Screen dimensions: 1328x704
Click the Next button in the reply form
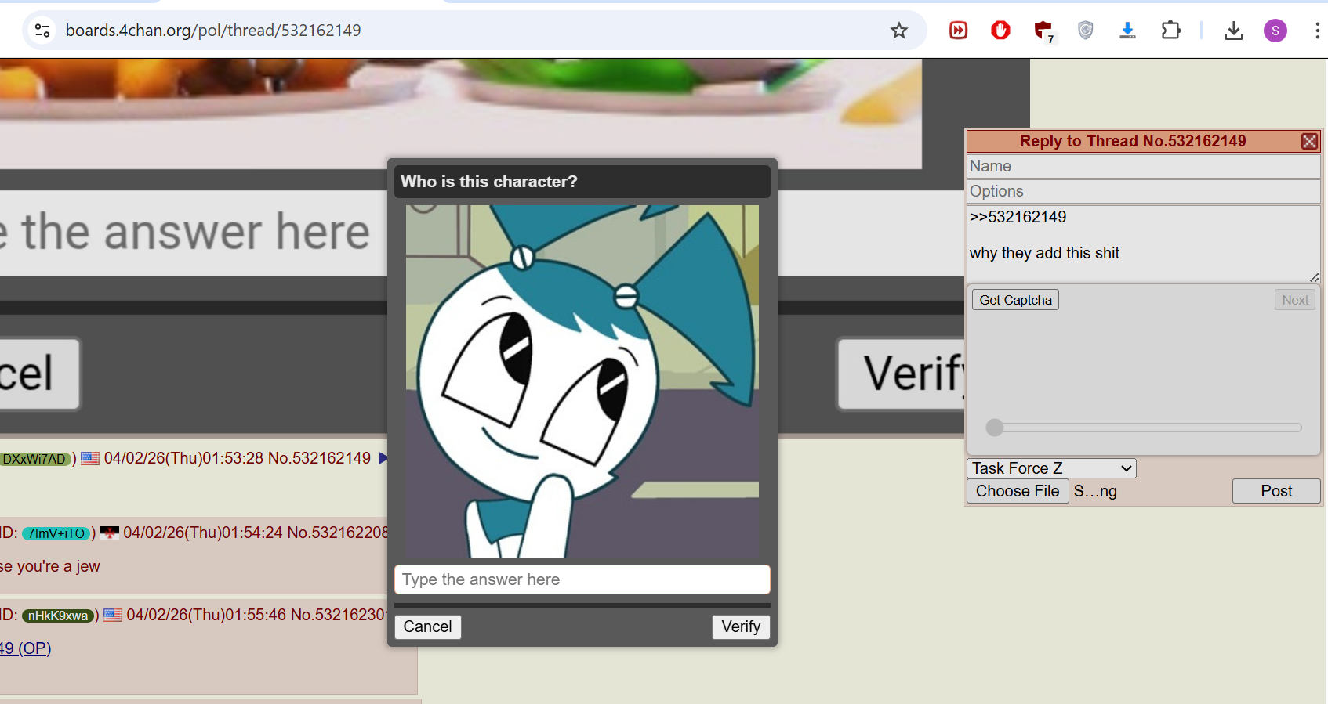pos(1295,300)
